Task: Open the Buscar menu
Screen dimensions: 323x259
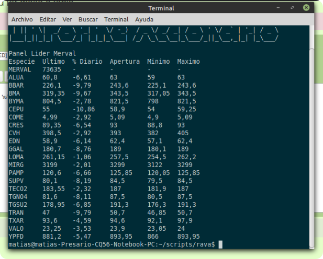Action: click(x=88, y=19)
